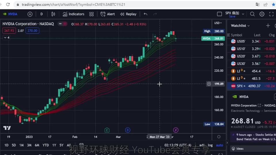This screenshot has height=155, width=276.
Task: Open the layout selection square icon
Action: point(219,14)
